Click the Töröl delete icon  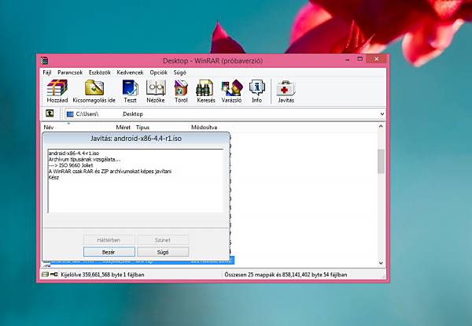click(180, 88)
